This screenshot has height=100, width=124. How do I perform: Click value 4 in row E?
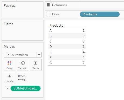tap(83, 52)
